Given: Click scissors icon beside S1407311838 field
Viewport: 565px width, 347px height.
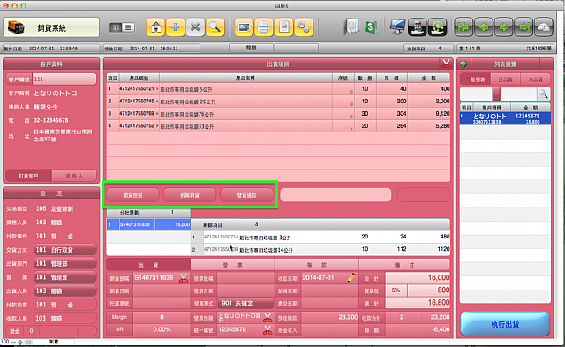Looking at the screenshot, I should tap(184, 278).
